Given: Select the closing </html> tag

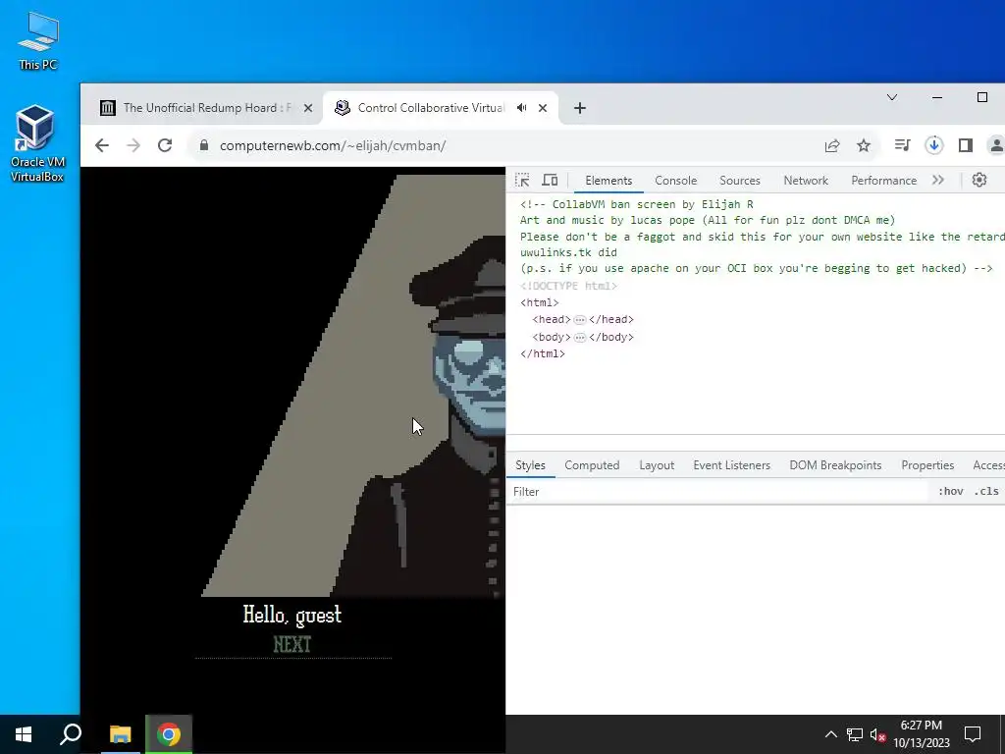Looking at the screenshot, I should [542, 353].
